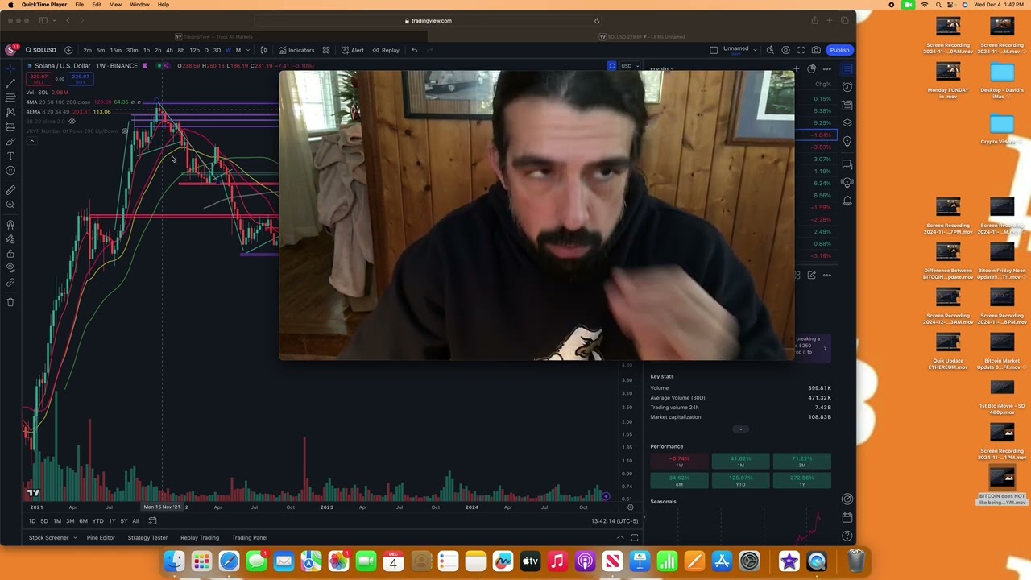Switch to the 4h timeframe
This screenshot has width=1031, height=580.
coord(169,50)
